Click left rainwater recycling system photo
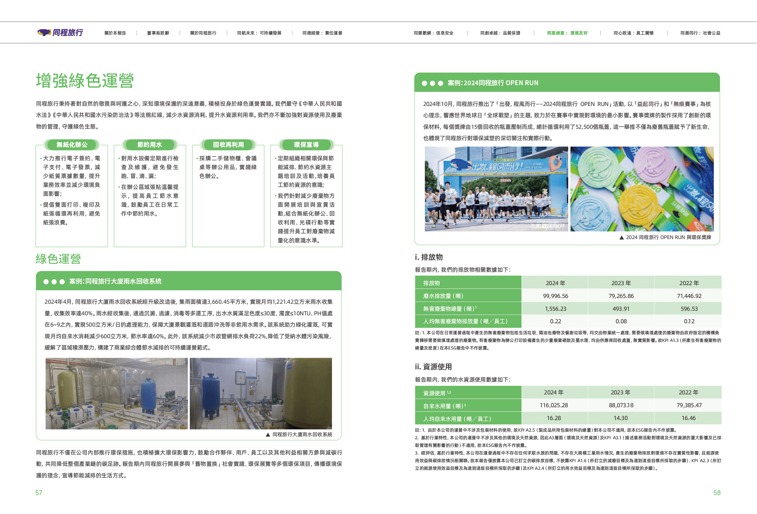Viewport: 757px width, 514px height. point(116,393)
